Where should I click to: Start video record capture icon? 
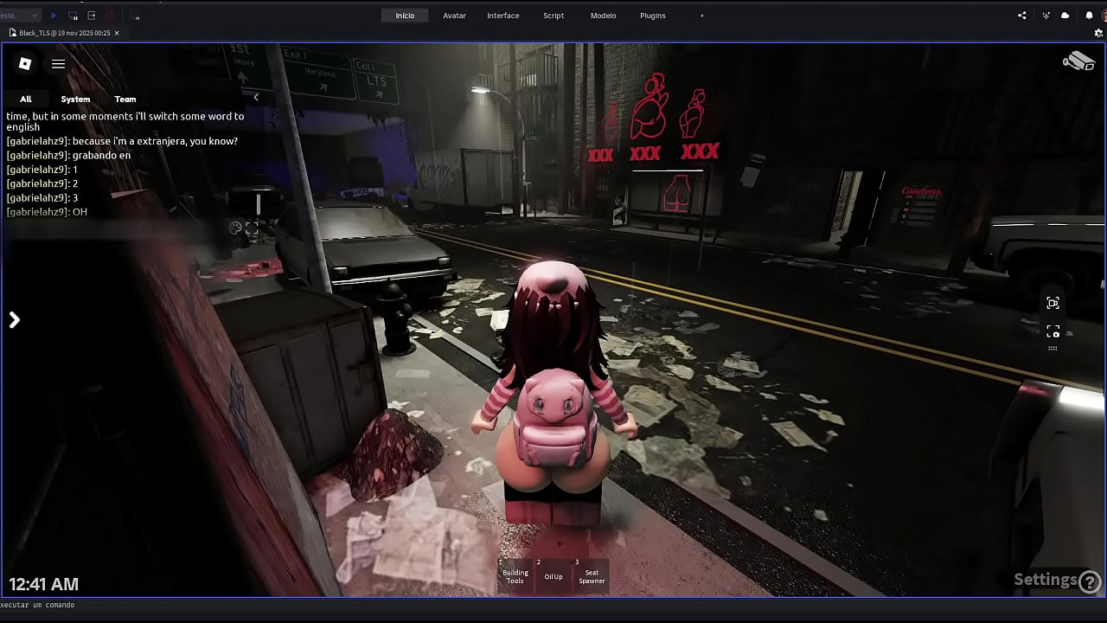tap(1053, 303)
